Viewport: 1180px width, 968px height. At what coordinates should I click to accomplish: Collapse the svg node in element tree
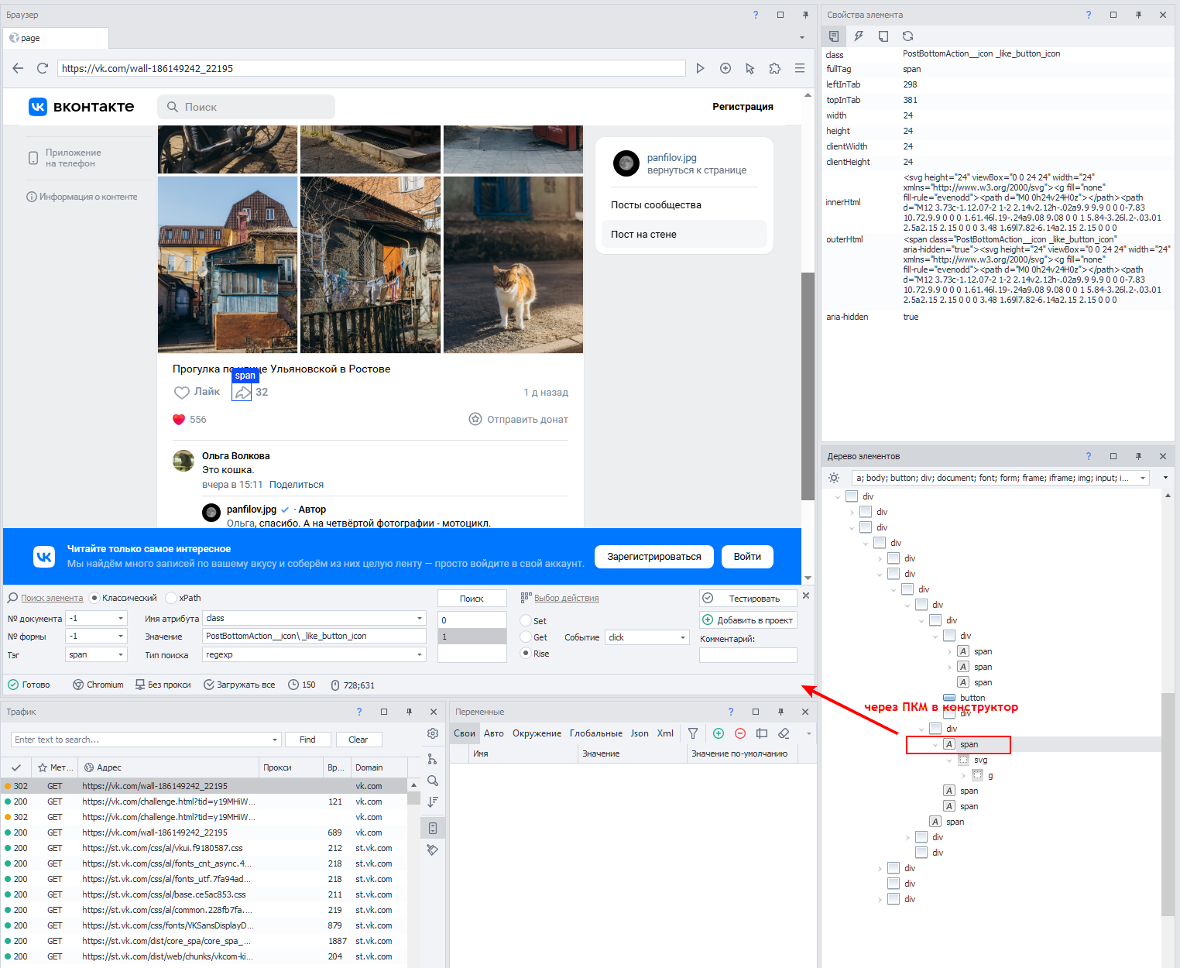click(x=950, y=760)
